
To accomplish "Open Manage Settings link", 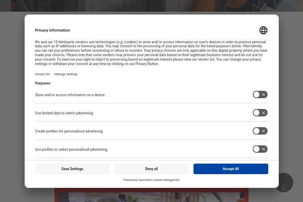I will 66,74.
